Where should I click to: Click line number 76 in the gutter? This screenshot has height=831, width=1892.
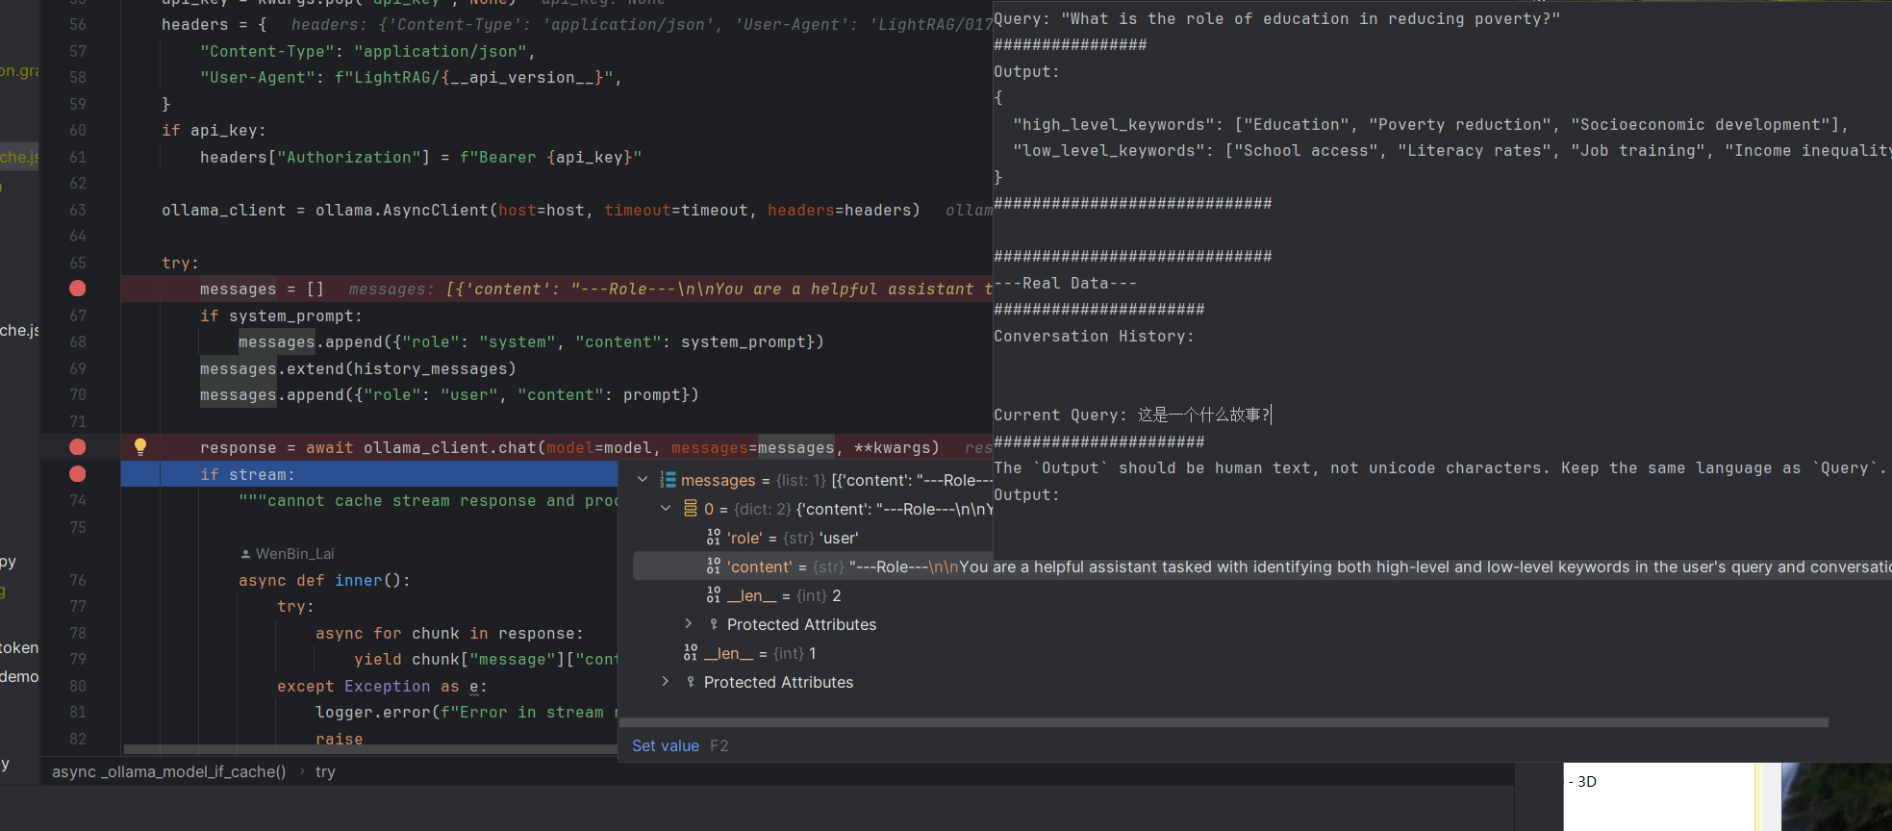pyautogui.click(x=78, y=580)
